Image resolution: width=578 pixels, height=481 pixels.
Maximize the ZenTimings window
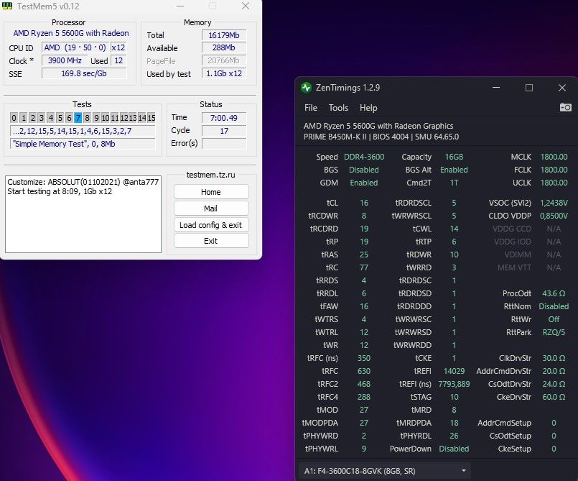click(529, 88)
